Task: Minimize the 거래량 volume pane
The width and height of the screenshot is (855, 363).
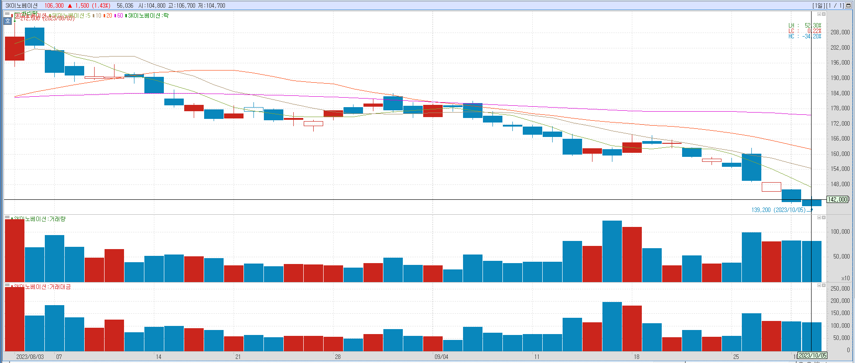Action: (819, 217)
